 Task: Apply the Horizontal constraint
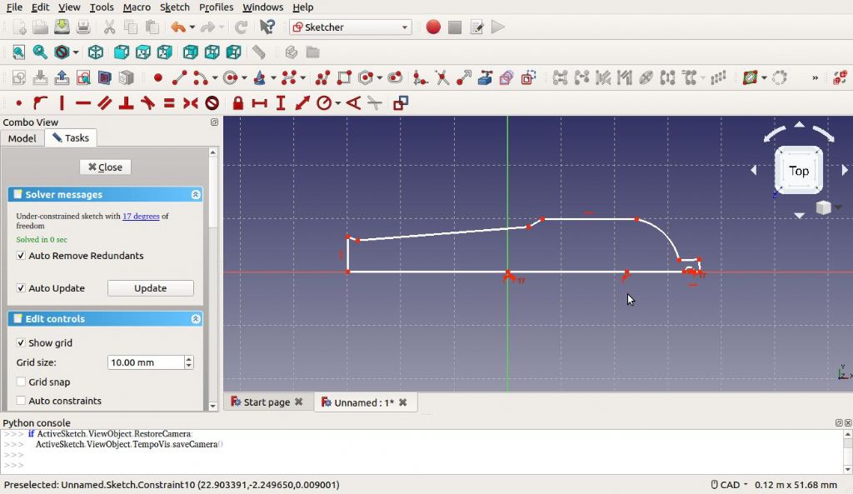click(83, 102)
